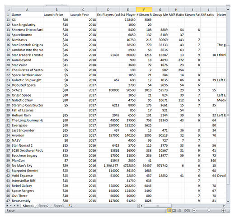Select column B header

[x=56, y=9]
